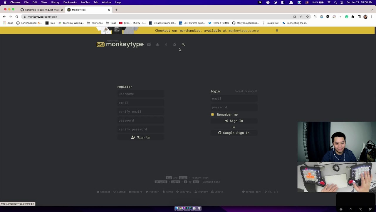This screenshot has width=376, height=212.
Task: Reload the current page
Action: [17, 17]
